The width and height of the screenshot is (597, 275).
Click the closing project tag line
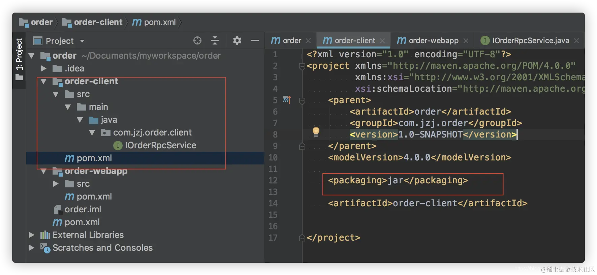click(333, 238)
